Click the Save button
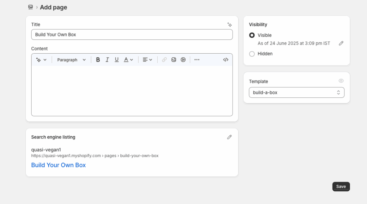The width and height of the screenshot is (367, 204). coord(341,186)
